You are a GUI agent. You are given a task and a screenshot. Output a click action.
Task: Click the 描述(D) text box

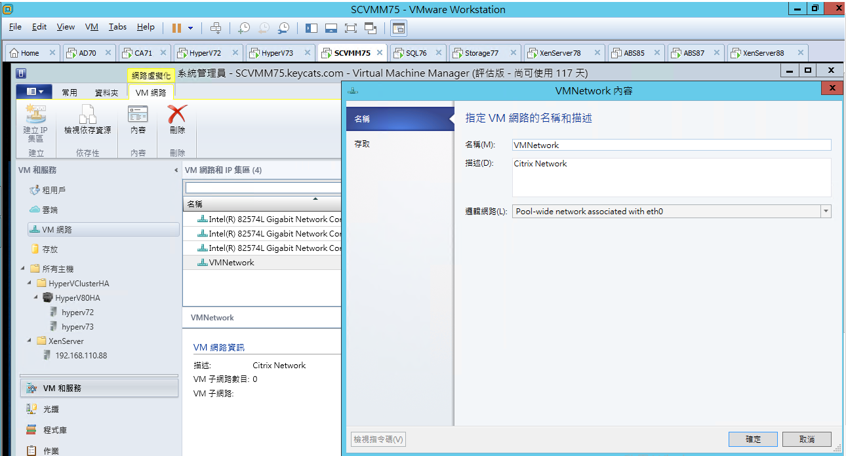[672, 178]
